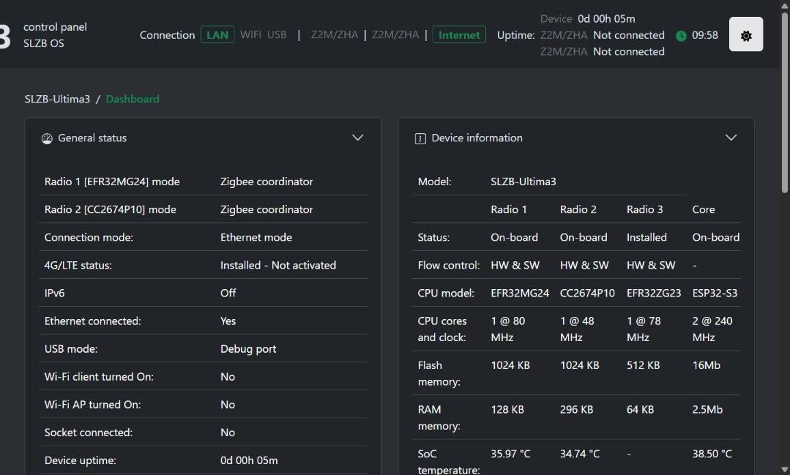Viewport: 790px width, 475px height.
Task: Click Wi-Fi AP turned On No value
Action: click(x=228, y=405)
